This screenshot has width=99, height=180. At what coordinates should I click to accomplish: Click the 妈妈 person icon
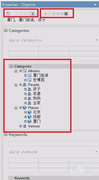pyautogui.click(x=29, y=98)
